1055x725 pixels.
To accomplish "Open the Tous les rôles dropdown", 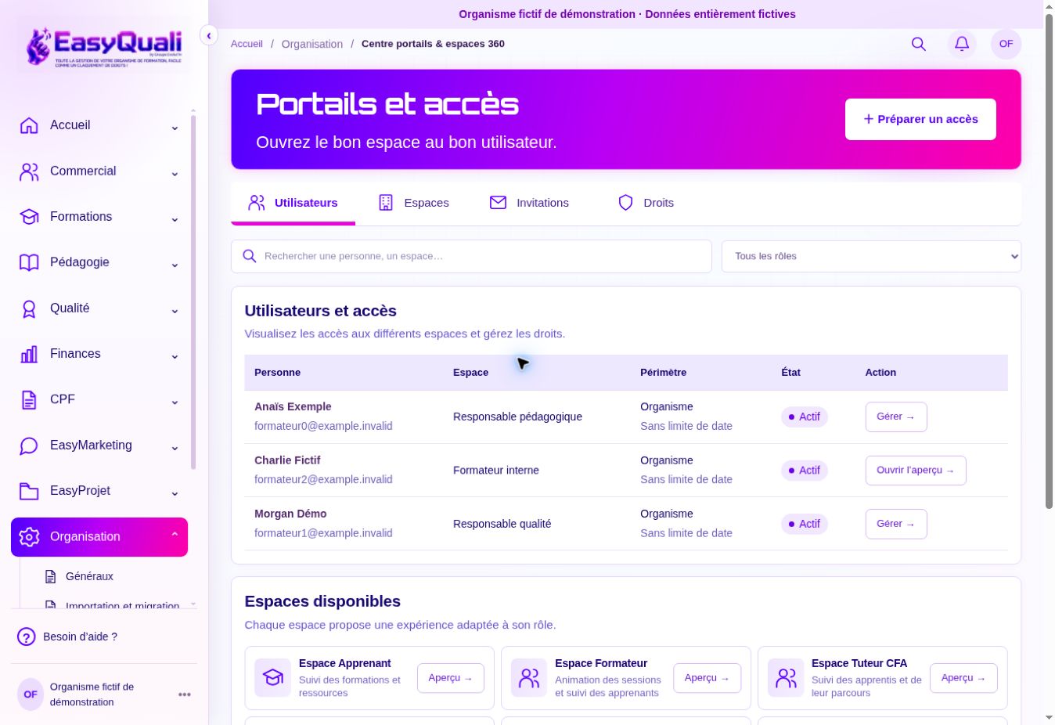I will click(x=871, y=256).
